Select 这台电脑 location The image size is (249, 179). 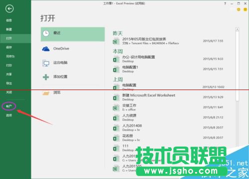(x=73, y=63)
